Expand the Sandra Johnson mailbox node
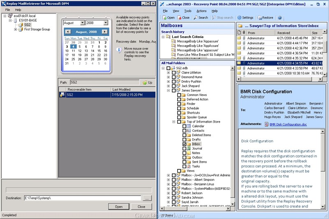 tap(169, 197)
